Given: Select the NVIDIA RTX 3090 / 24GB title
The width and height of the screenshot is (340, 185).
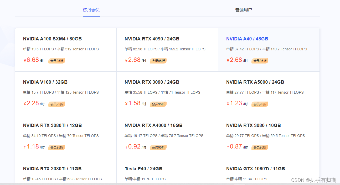Looking at the screenshot, I should [x=152, y=82].
